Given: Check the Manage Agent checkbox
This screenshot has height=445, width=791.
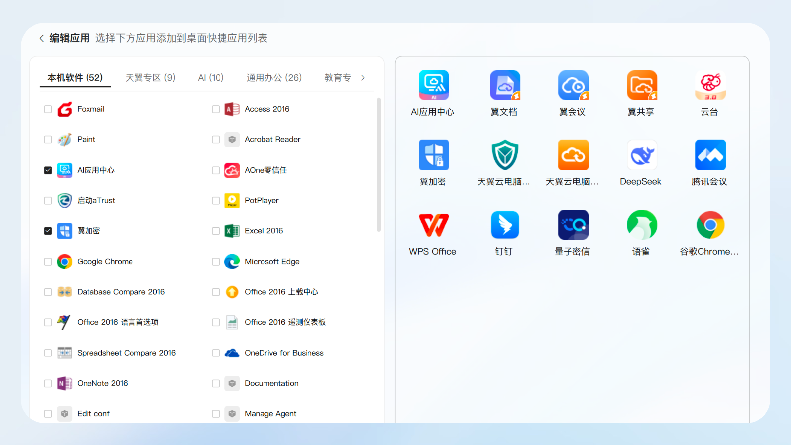Looking at the screenshot, I should 216,414.
